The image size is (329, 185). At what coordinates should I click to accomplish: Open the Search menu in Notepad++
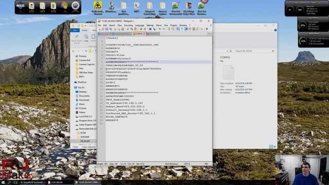coord(112,25)
